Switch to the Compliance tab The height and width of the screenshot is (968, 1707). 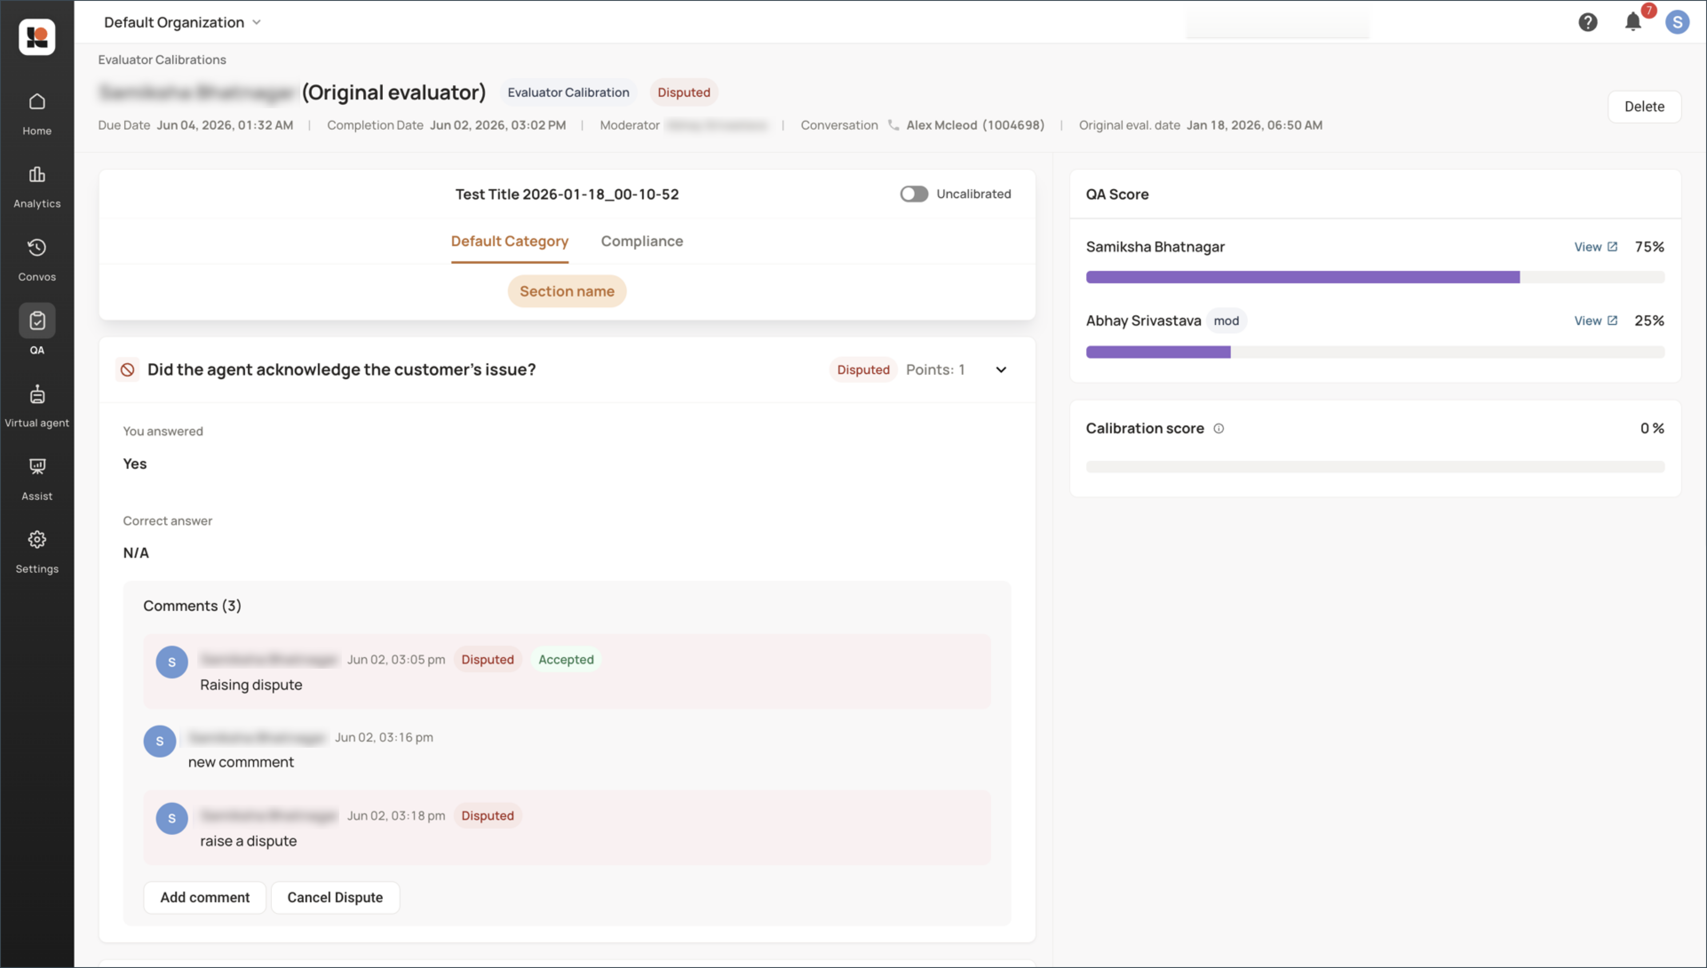point(642,242)
